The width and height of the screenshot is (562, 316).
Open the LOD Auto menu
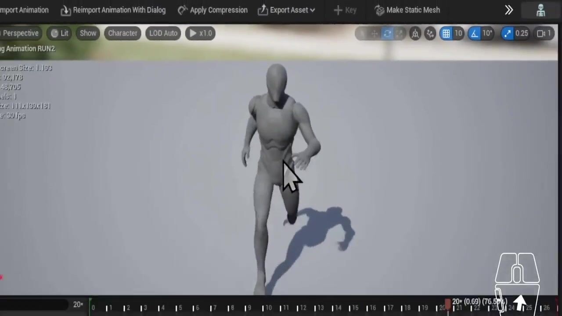pos(163,33)
